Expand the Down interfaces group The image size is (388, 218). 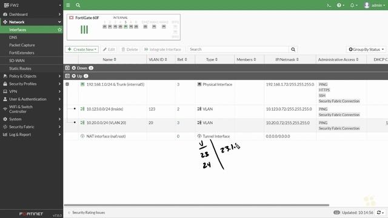pyautogui.click(x=67, y=68)
